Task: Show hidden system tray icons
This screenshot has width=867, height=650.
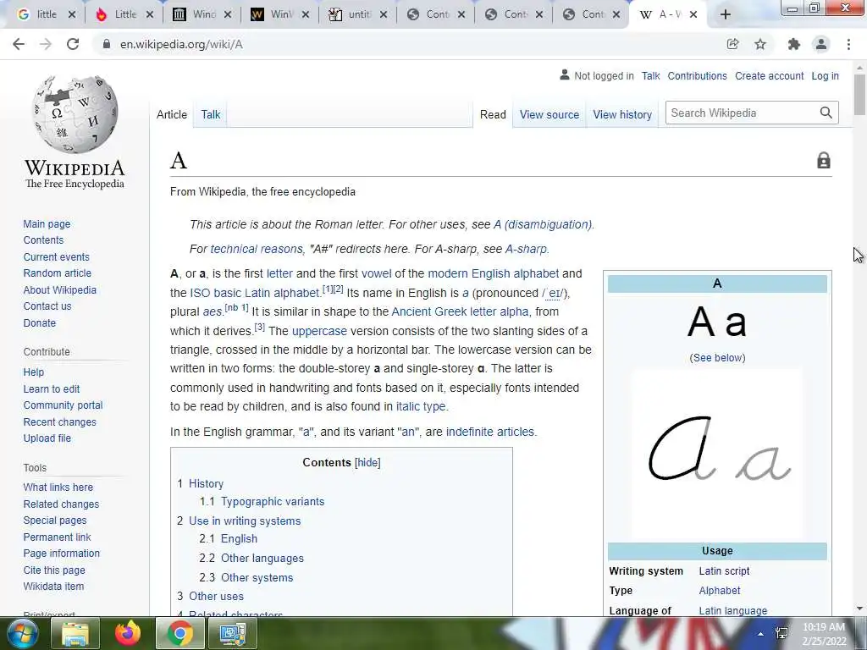Action: (761, 634)
